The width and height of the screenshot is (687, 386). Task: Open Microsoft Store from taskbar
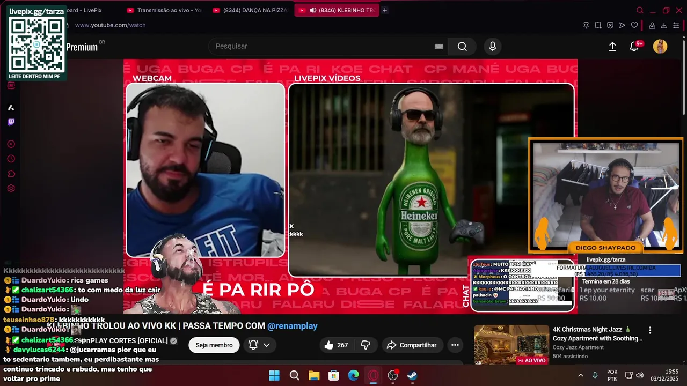coord(334,375)
